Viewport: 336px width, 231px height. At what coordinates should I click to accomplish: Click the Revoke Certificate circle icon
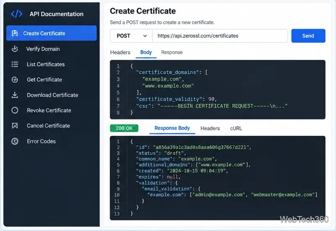(x=15, y=110)
